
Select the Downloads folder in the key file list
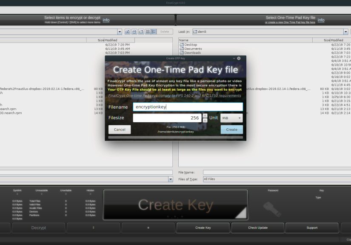pos(190,53)
